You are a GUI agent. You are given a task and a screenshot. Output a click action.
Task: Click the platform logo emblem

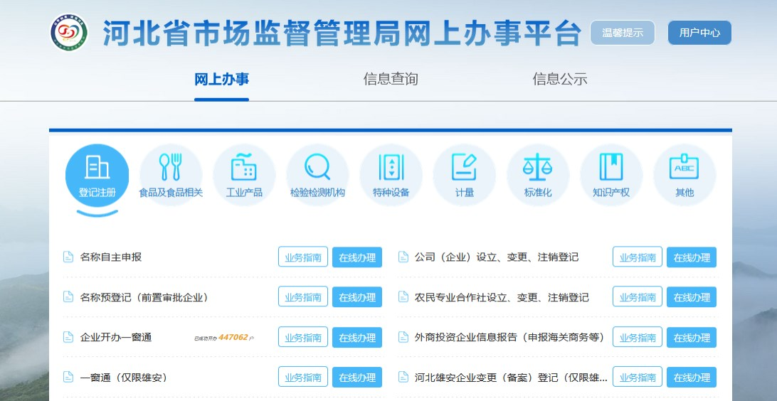tap(68, 33)
